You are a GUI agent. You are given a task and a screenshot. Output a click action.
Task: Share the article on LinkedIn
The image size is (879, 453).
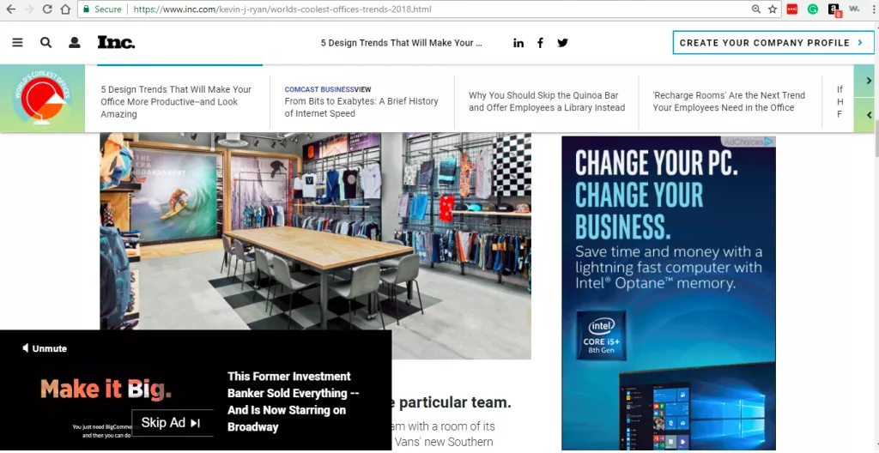(x=518, y=43)
